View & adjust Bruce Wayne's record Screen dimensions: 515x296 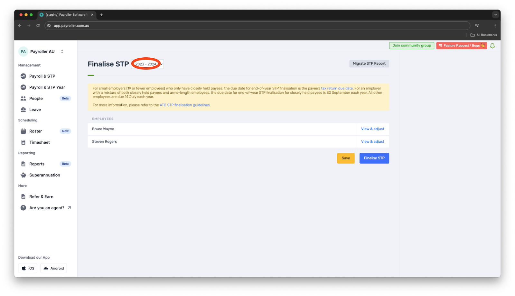pyautogui.click(x=372, y=129)
